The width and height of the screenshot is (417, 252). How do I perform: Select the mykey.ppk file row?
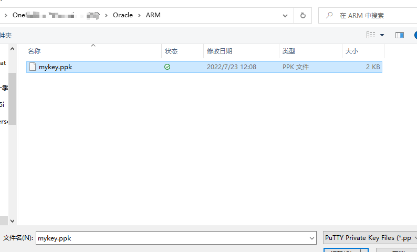click(x=204, y=67)
